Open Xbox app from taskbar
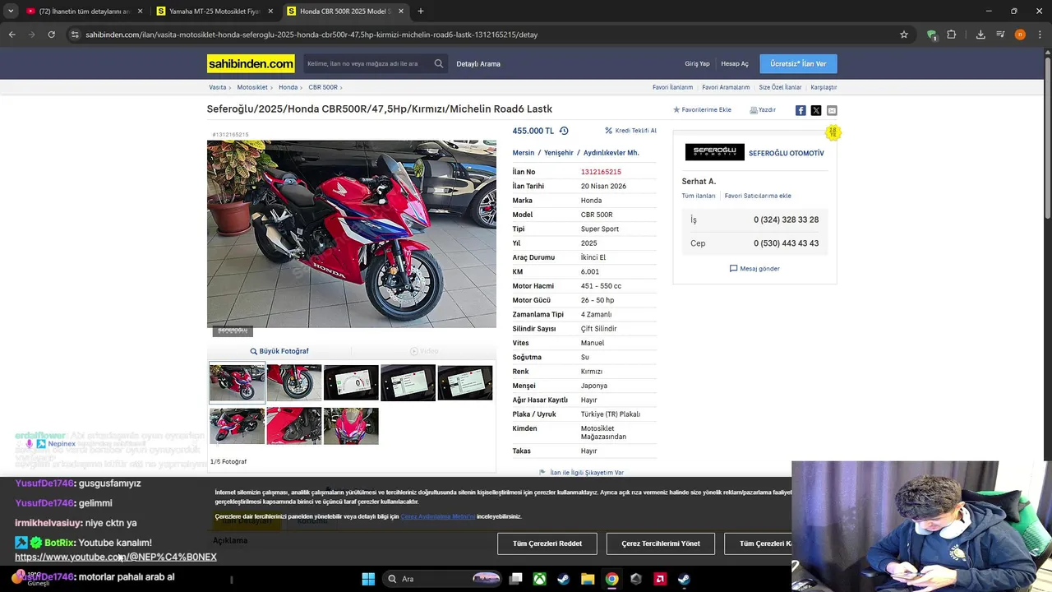 [x=539, y=579]
